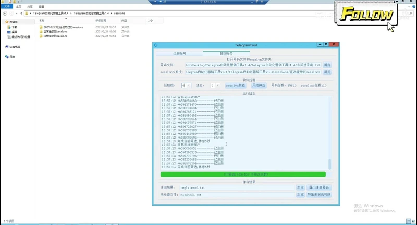Image resolution: width=417 pixels, height=225 pixels.
Task: Click sessions in the Explorer address breadcrumb
Action: click(119, 14)
